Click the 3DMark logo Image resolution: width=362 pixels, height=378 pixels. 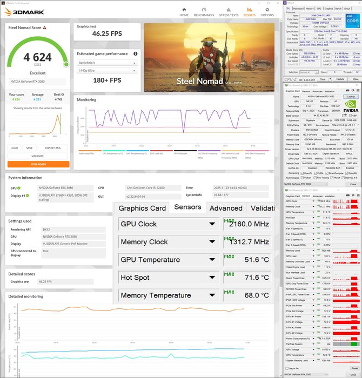coord(24,11)
